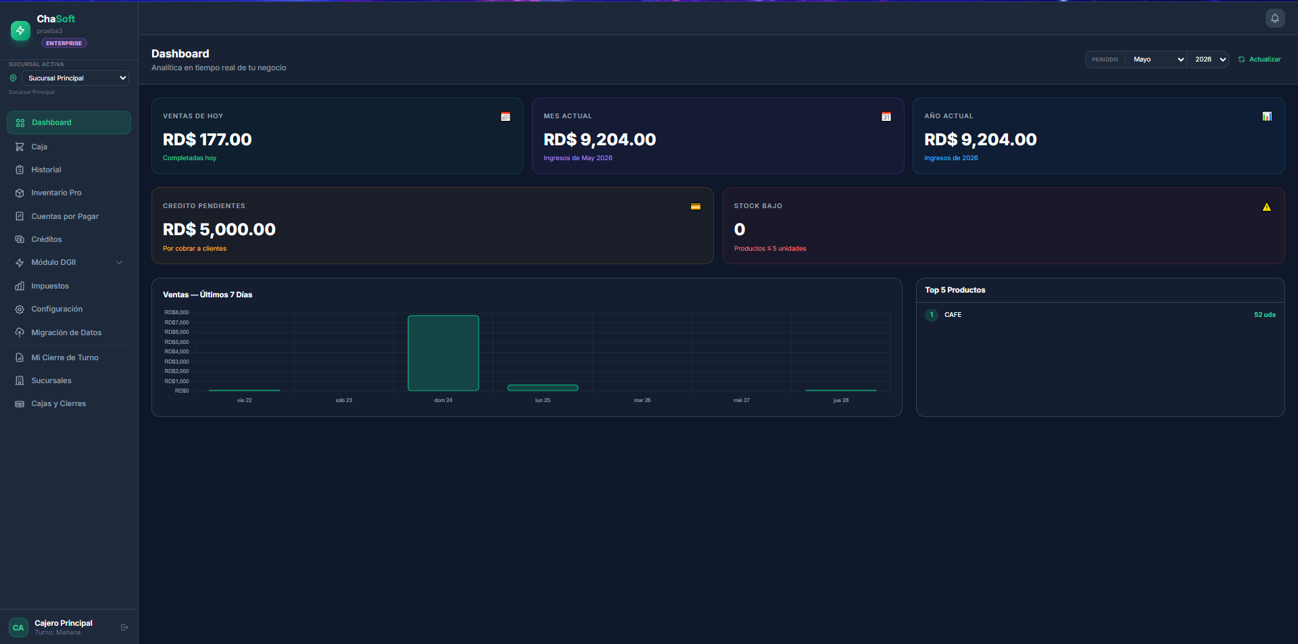
Task: Click the Inventario Pro box icon
Action: pyautogui.click(x=20, y=193)
